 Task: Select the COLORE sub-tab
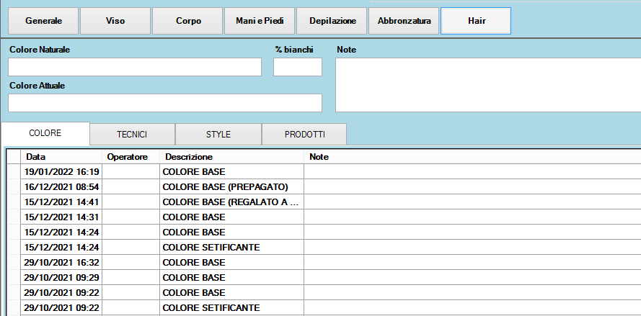pyautogui.click(x=45, y=134)
